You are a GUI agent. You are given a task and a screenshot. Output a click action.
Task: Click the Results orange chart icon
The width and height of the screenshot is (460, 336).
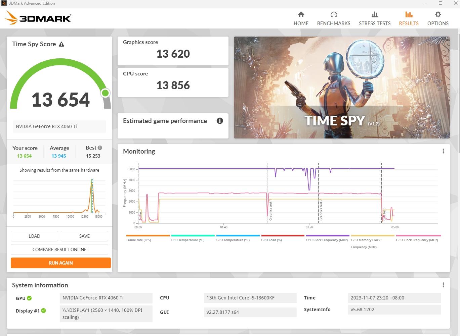tap(409, 14)
